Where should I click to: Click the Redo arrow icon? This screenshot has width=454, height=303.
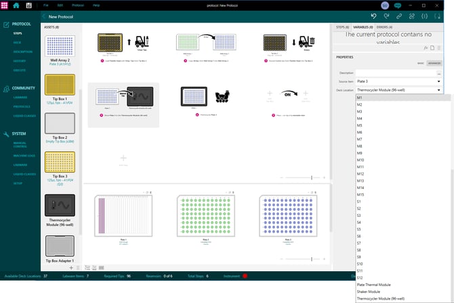[x=386, y=16]
